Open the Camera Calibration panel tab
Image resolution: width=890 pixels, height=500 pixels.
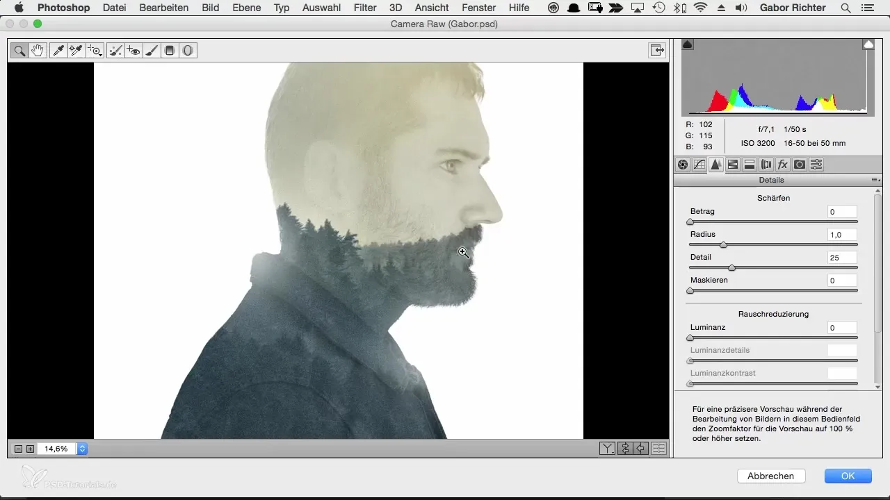tap(800, 165)
